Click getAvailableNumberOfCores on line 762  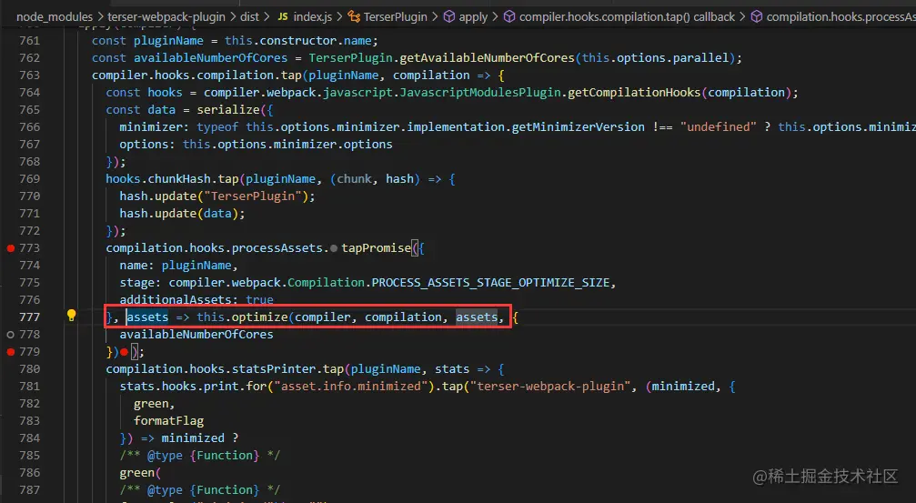pos(488,58)
